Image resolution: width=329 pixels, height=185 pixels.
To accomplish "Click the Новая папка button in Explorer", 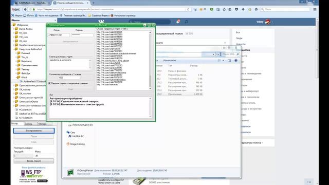I will pos(170,61).
